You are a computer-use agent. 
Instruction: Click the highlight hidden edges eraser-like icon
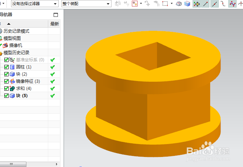pyautogui.click(x=179, y=4)
